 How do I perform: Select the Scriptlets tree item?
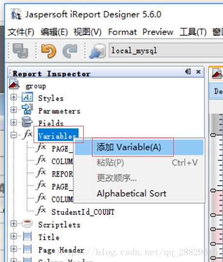point(59,225)
